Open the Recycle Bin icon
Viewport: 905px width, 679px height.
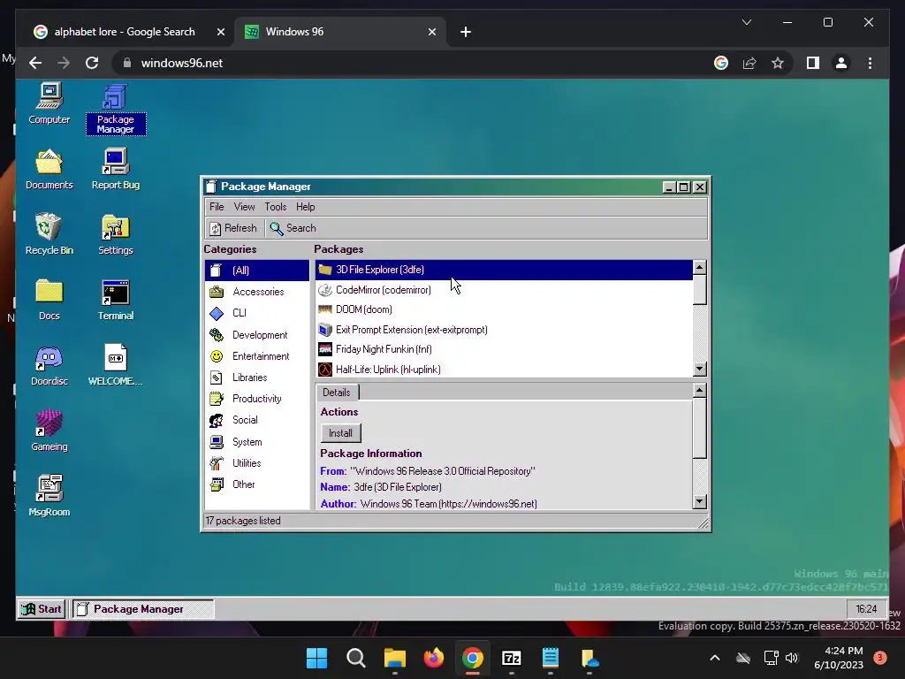click(49, 234)
